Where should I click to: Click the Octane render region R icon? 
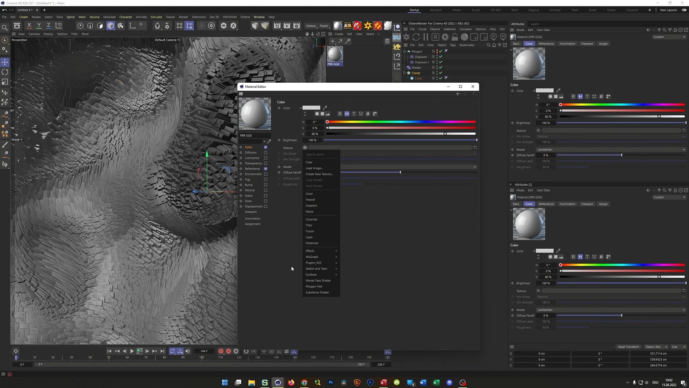pyautogui.click(x=435, y=37)
